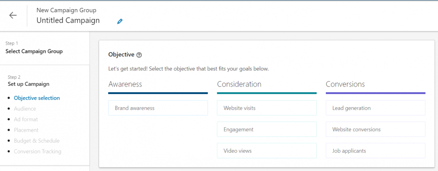Open Step 1 Select Campaign Group
Screen dimensions: 438x171
pos(34,51)
